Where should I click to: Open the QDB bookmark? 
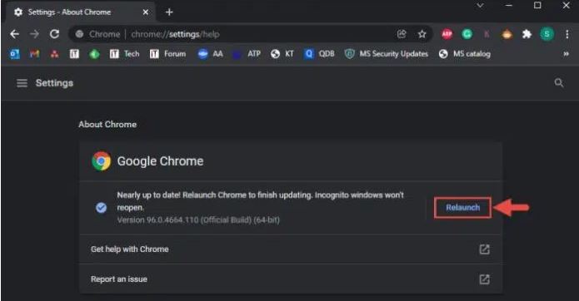pyautogui.click(x=319, y=54)
